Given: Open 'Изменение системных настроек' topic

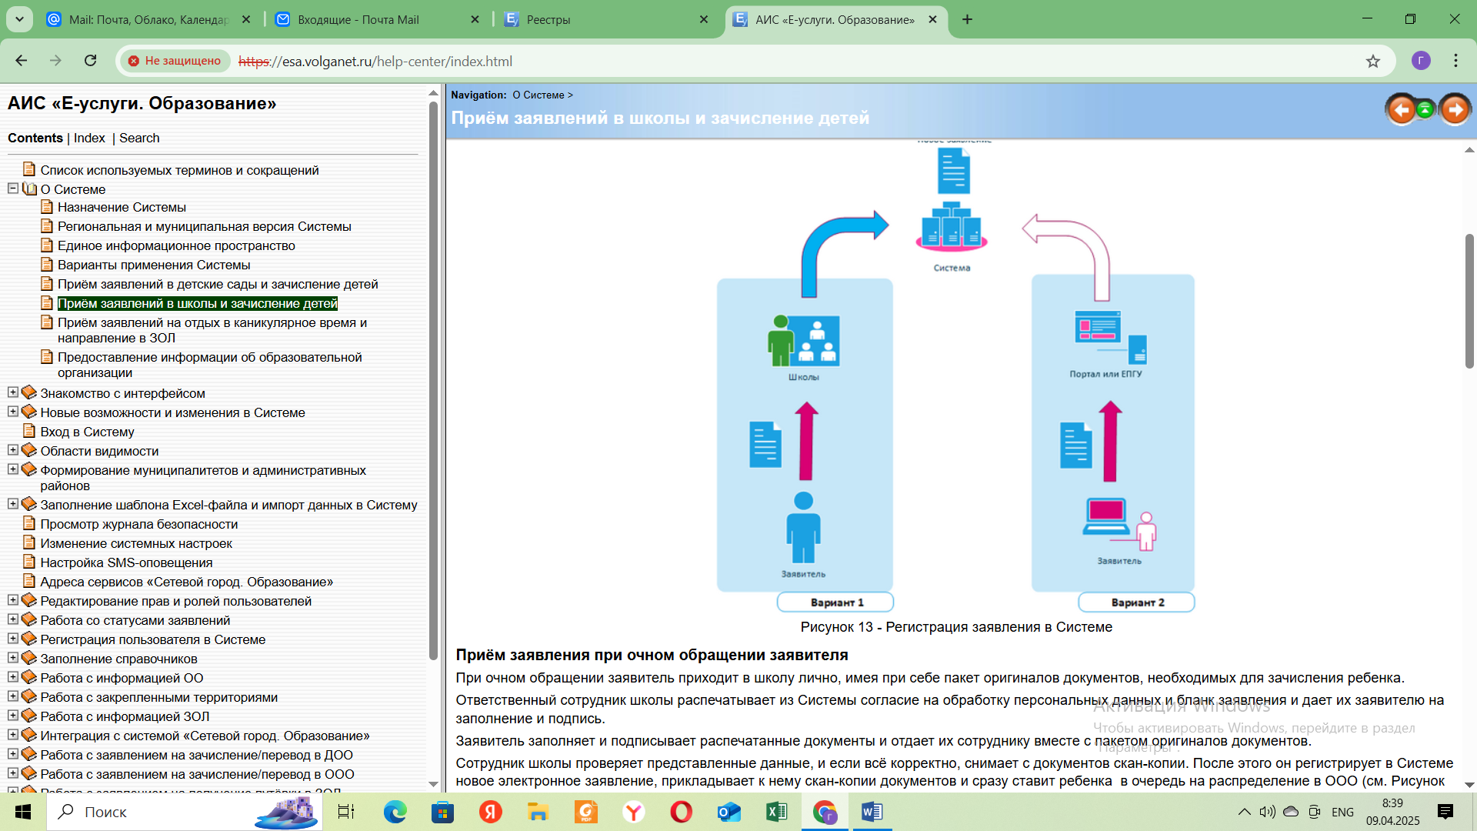Looking at the screenshot, I should point(136,543).
